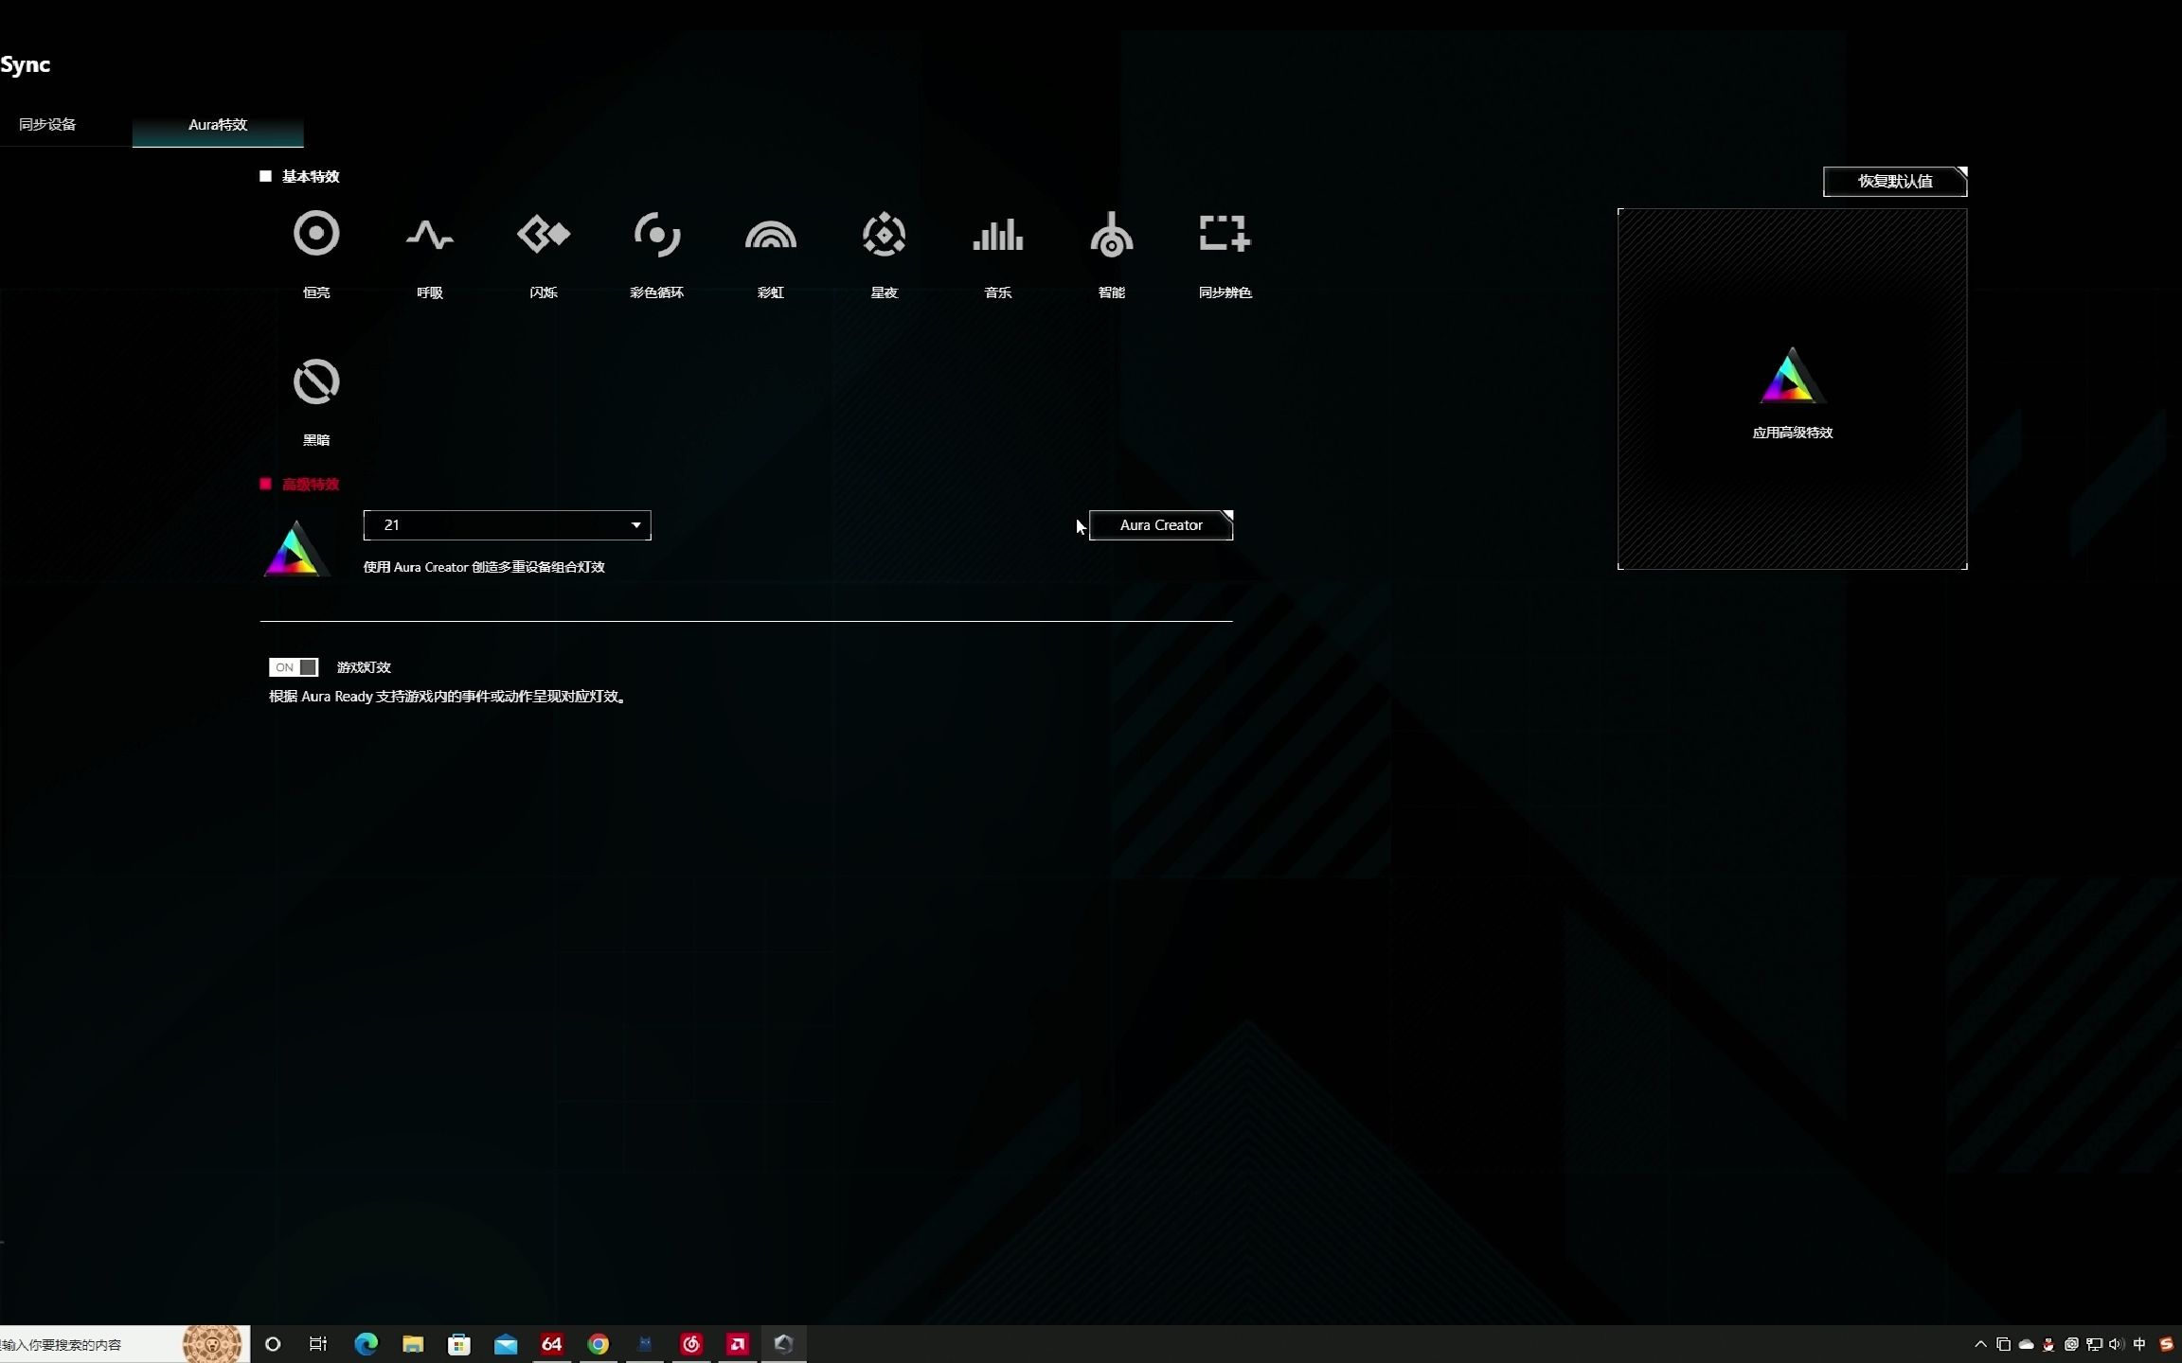Activate the 智能 smart effect
2182x1363 pixels.
click(1112, 234)
